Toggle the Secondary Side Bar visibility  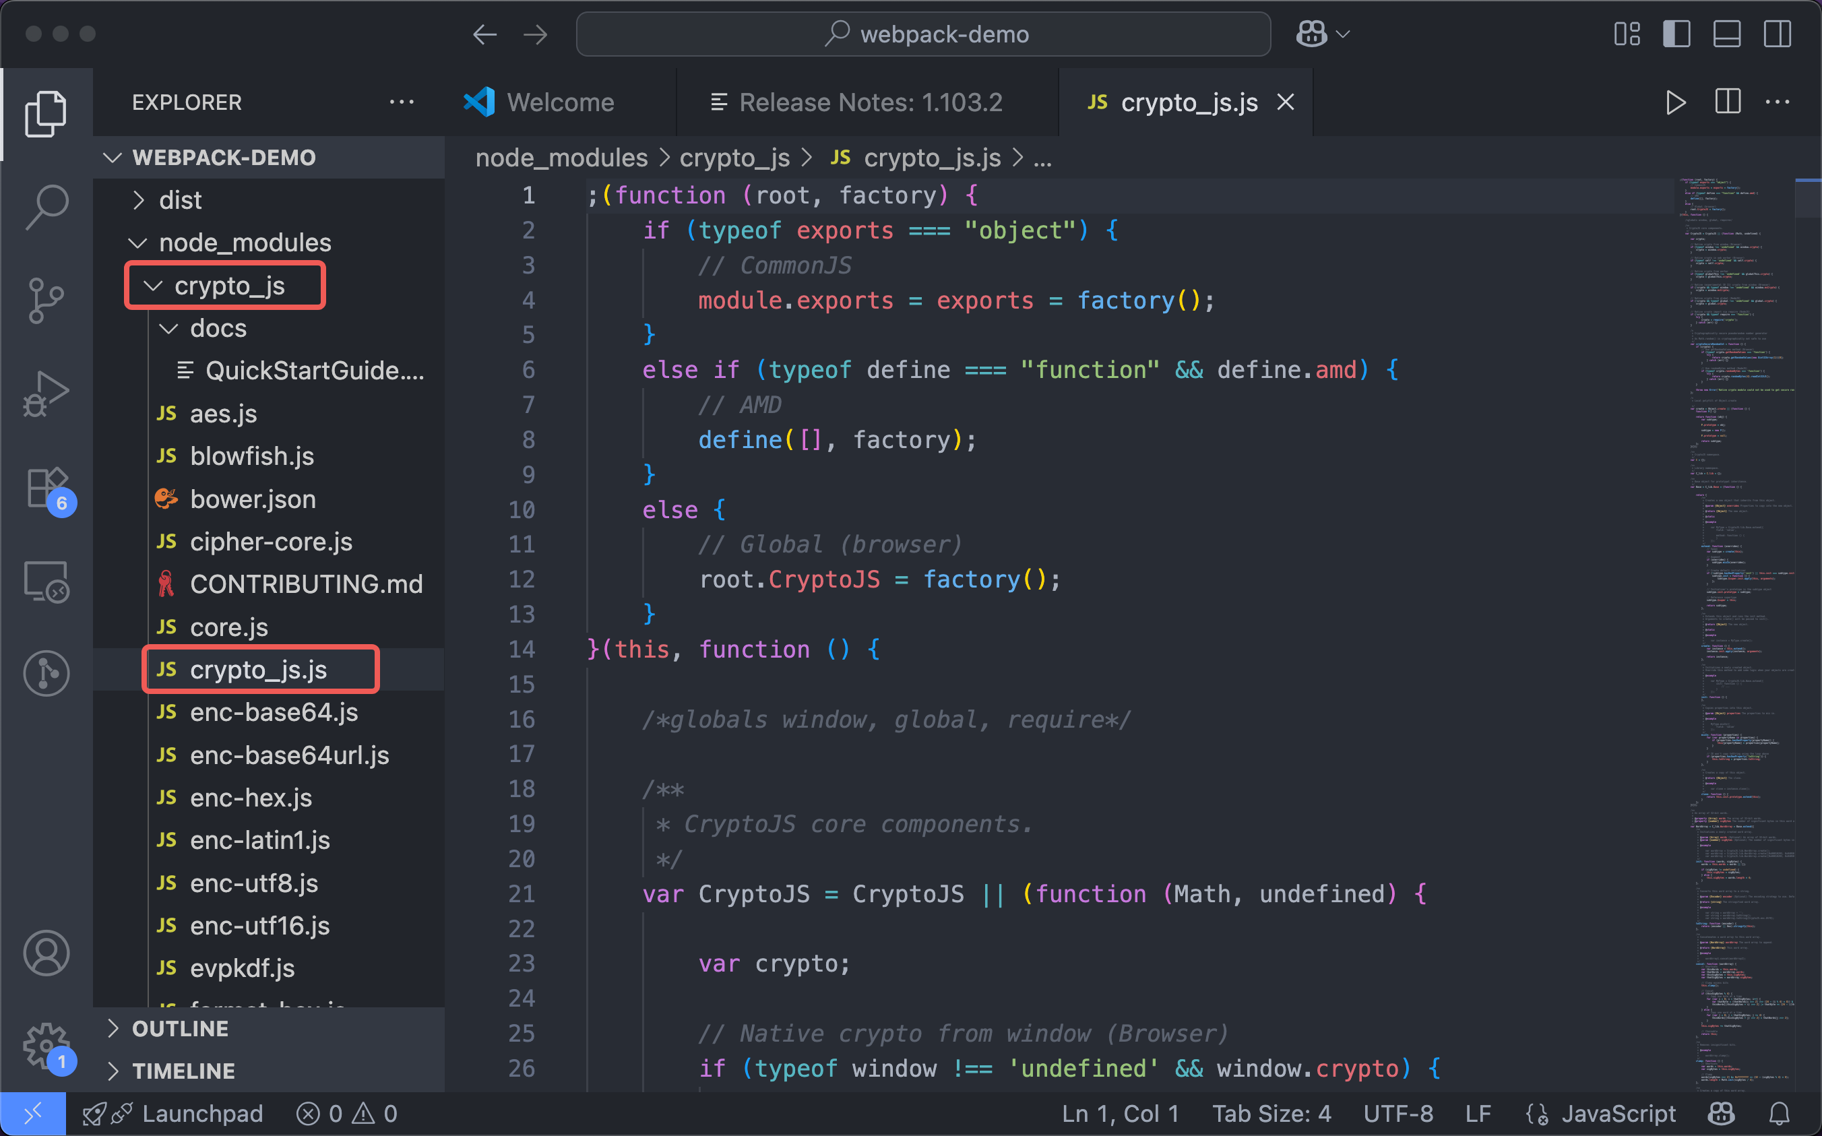pos(1777,34)
